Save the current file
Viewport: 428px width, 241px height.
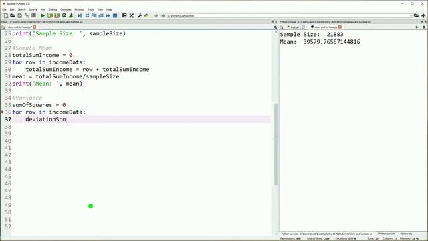tap(19, 16)
